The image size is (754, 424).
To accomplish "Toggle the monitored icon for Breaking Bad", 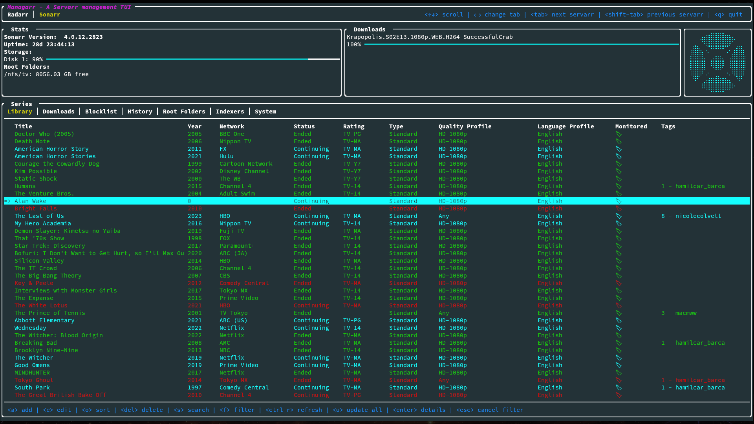I will point(619,343).
